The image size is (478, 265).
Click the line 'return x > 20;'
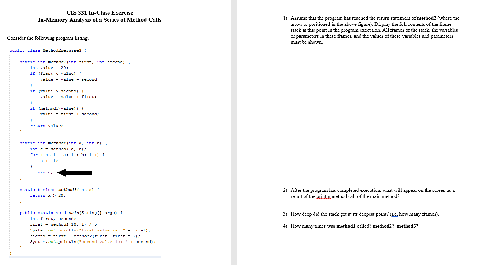point(48,195)
